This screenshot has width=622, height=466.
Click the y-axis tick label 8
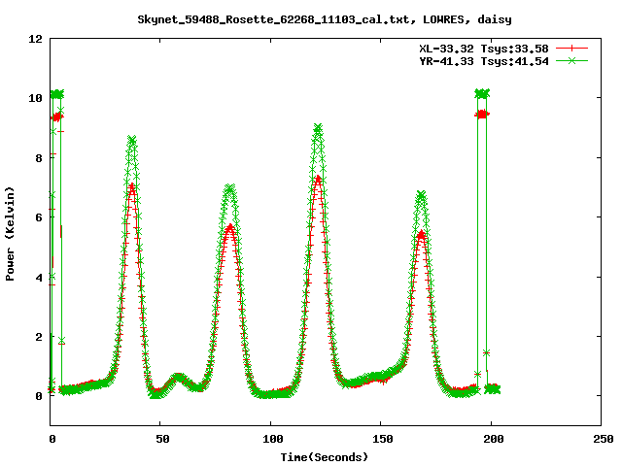(39, 158)
